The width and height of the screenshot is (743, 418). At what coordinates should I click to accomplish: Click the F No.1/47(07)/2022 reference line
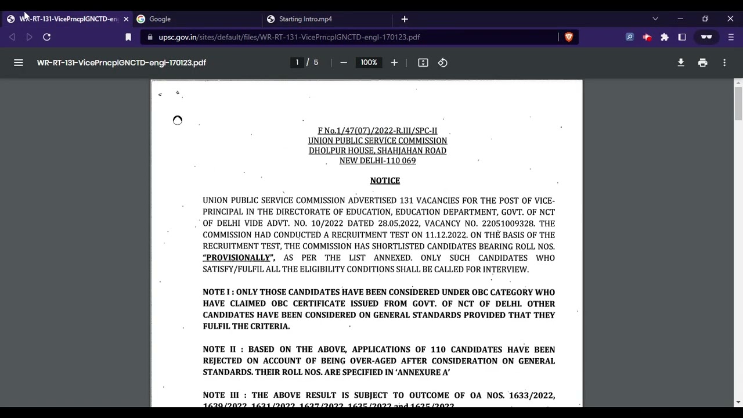tap(377, 131)
